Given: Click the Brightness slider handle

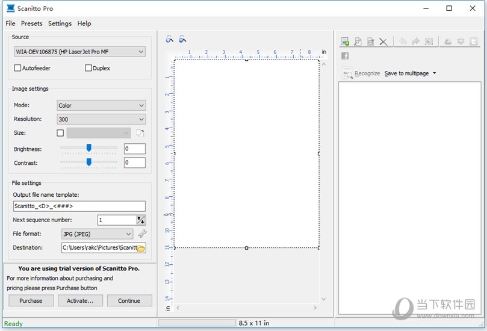Looking at the screenshot, I should click(89, 147).
